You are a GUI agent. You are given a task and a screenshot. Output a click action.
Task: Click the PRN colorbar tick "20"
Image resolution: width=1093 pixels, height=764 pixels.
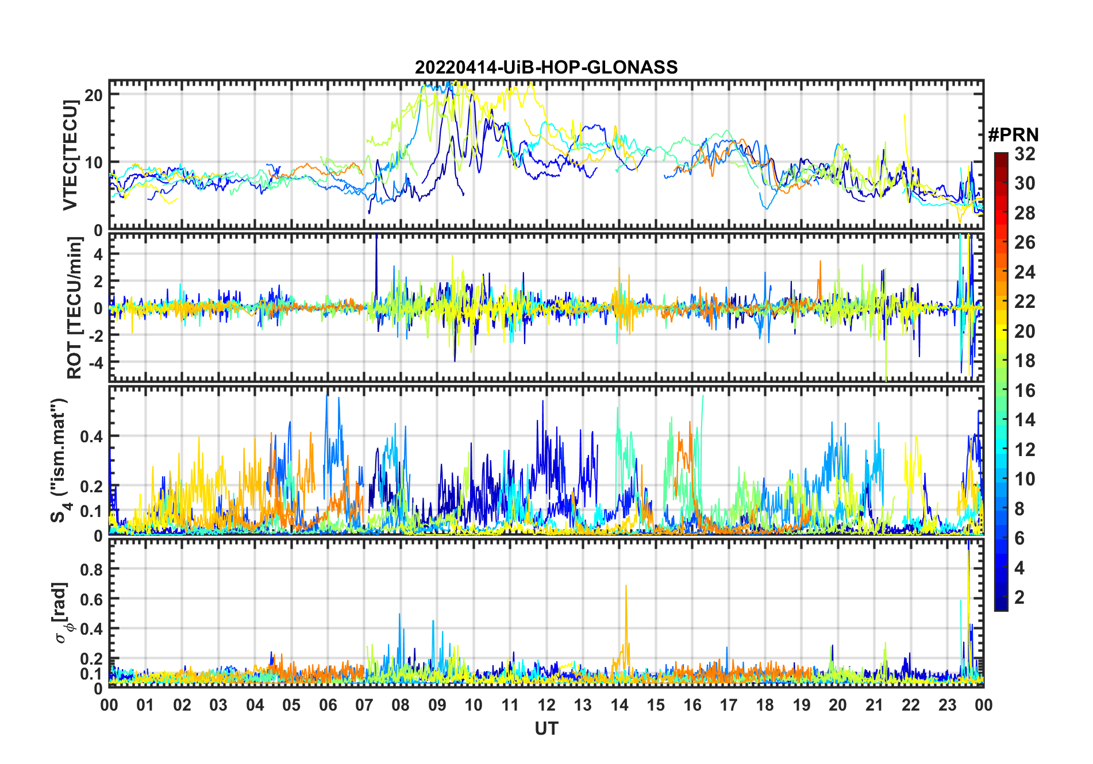click(x=1025, y=331)
